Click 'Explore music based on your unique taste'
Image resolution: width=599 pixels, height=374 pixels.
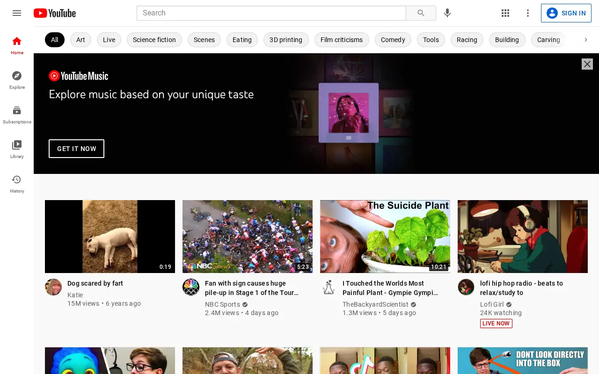click(151, 94)
